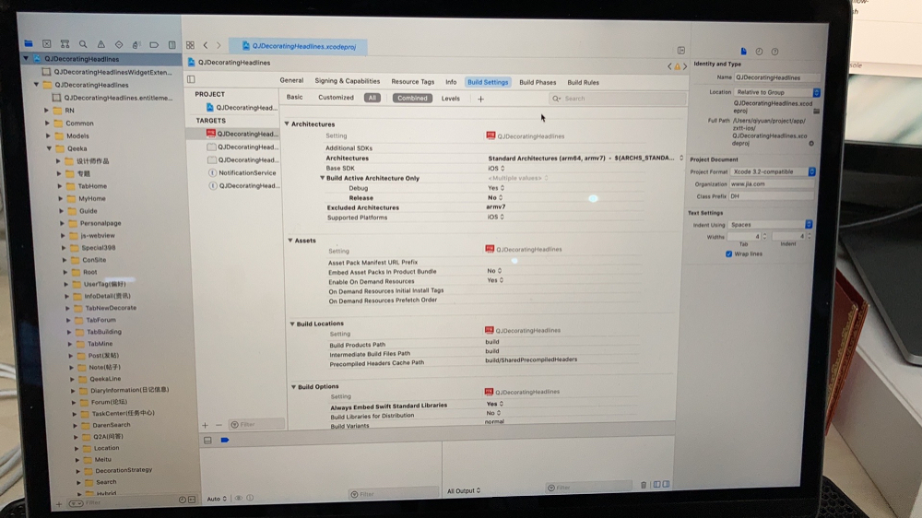Select the Combined view option
The width and height of the screenshot is (922, 518).
pyautogui.click(x=412, y=99)
